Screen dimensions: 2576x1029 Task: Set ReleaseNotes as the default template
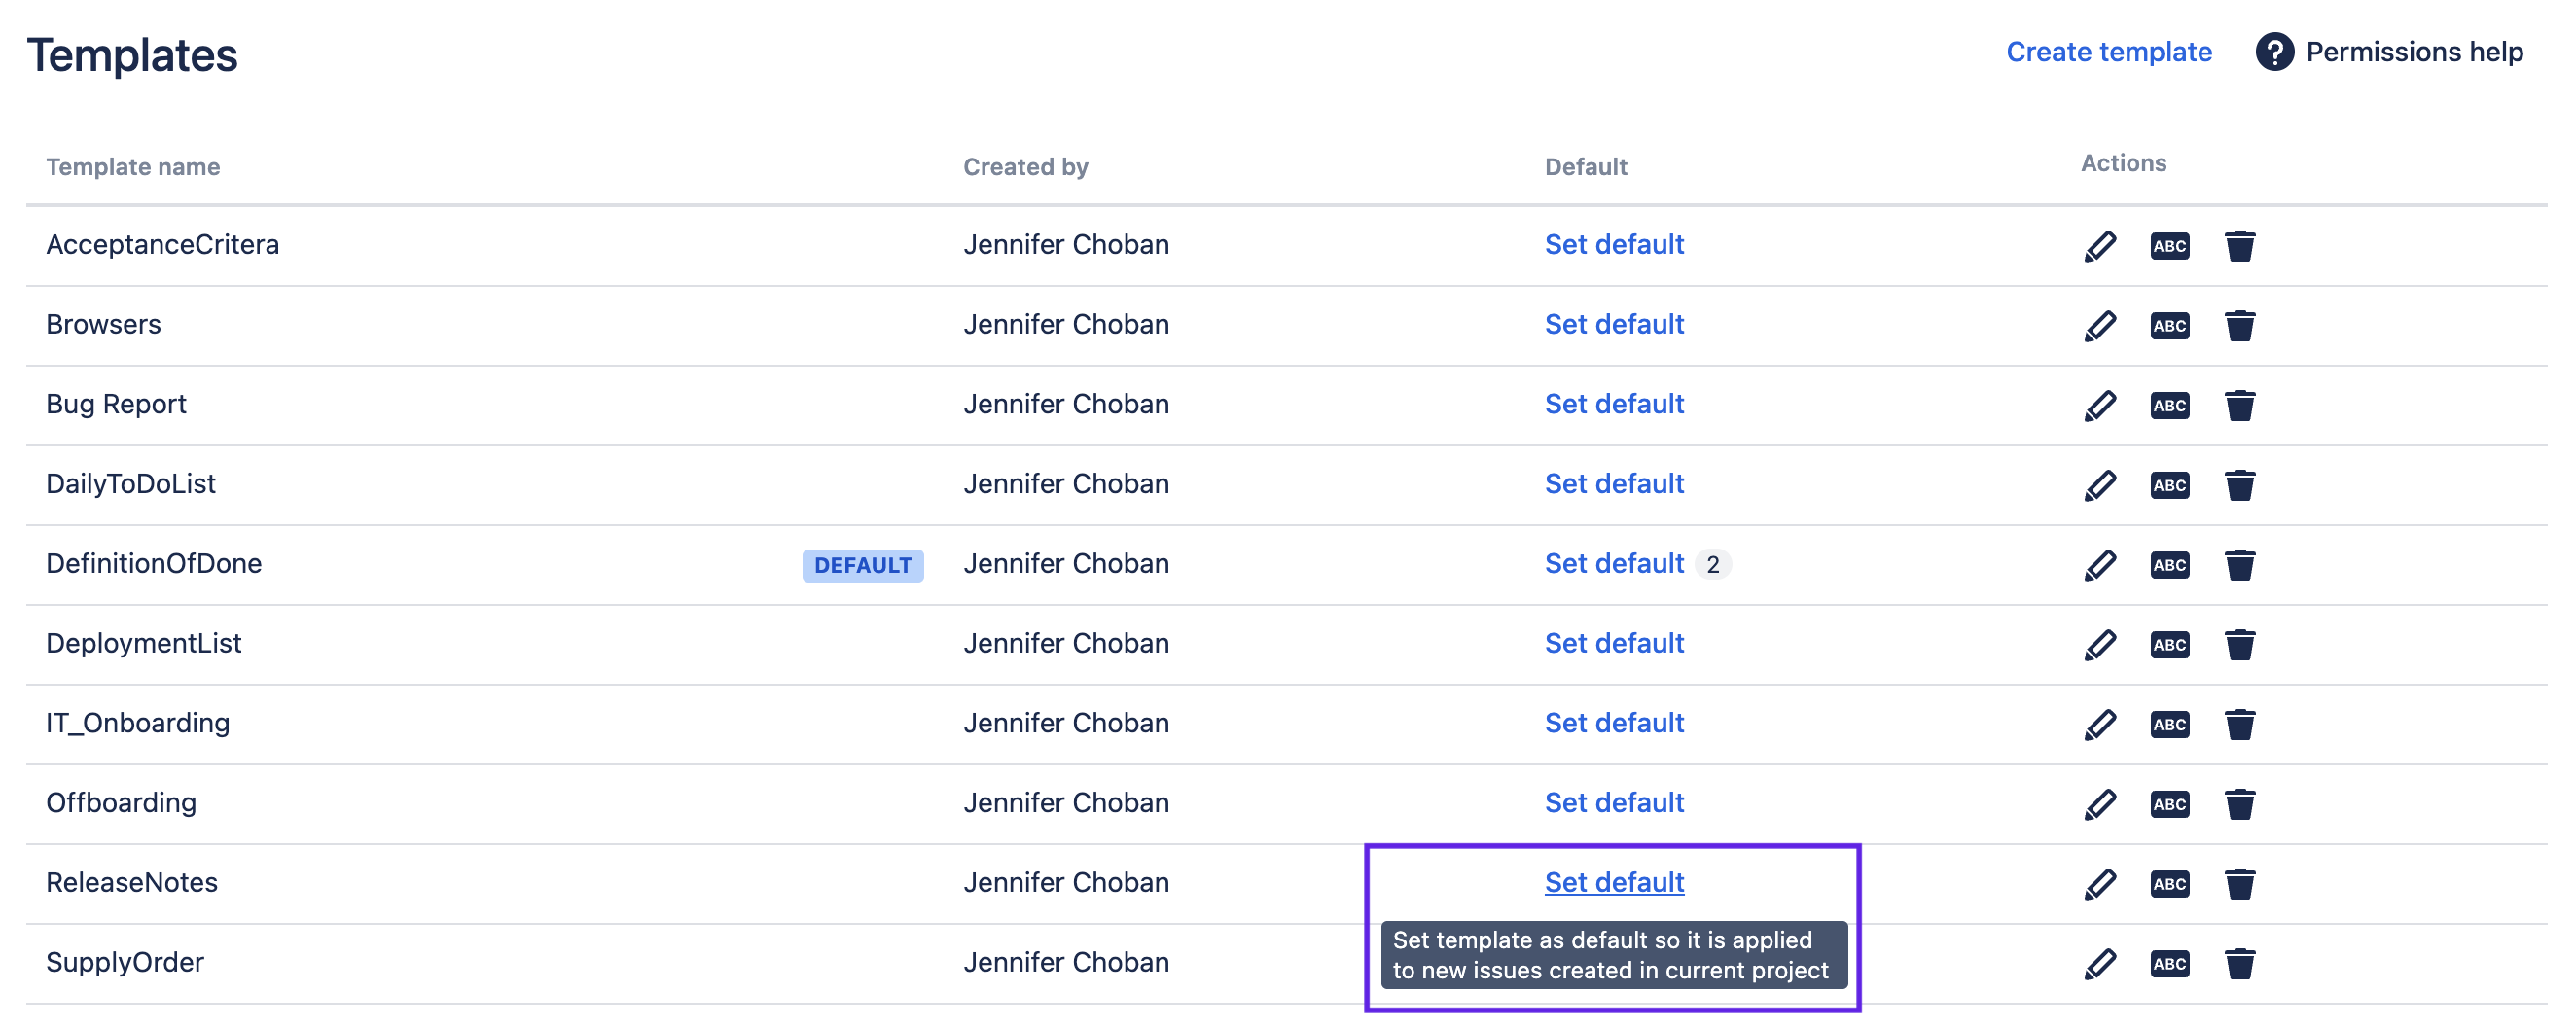[1613, 883]
